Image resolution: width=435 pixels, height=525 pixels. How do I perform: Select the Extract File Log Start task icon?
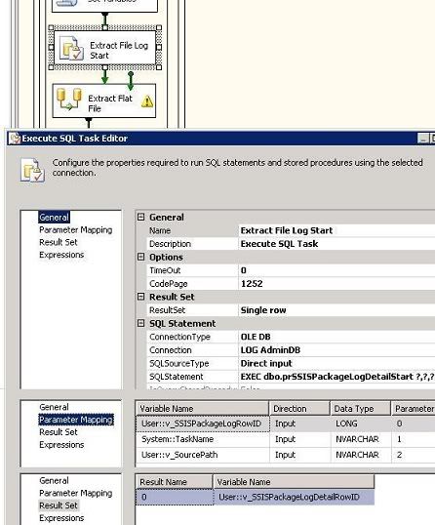coord(71,48)
